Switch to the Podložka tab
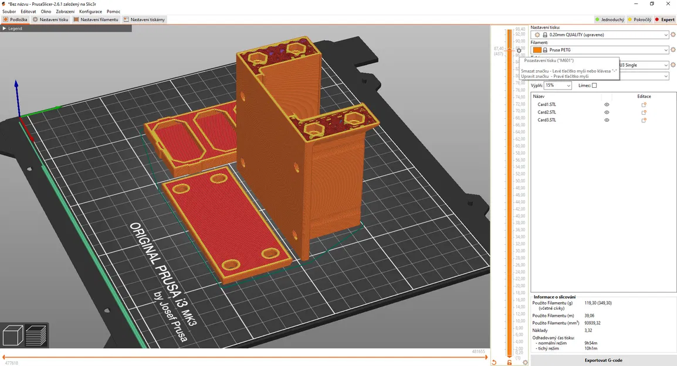This screenshot has width=677, height=366. tap(15, 19)
